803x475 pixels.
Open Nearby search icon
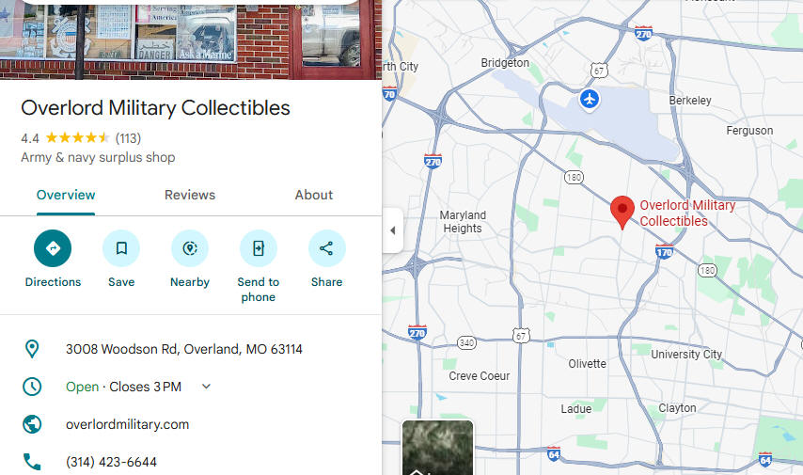190,248
